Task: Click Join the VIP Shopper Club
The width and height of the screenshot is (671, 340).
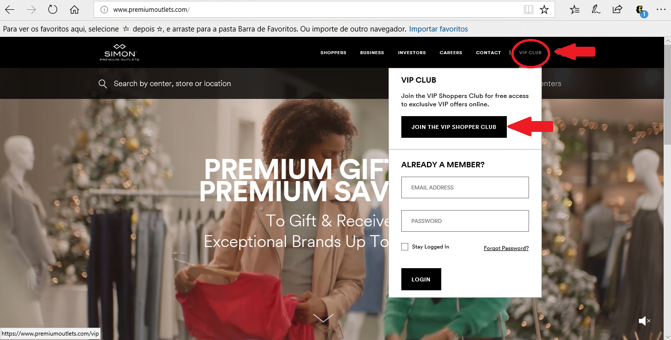Action: coord(454,127)
